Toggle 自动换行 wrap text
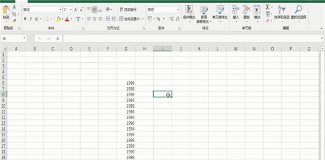The width and height of the screenshot is (325, 160). tap(128, 10)
